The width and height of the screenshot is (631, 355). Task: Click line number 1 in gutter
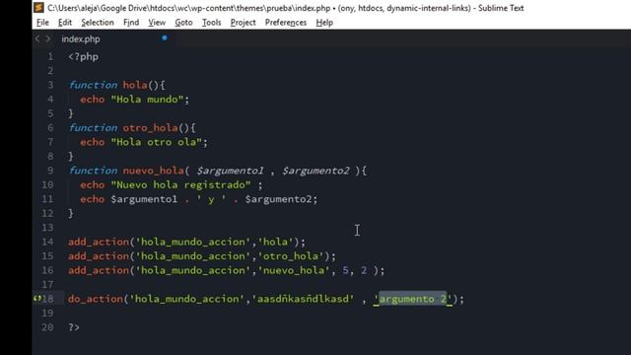50,57
